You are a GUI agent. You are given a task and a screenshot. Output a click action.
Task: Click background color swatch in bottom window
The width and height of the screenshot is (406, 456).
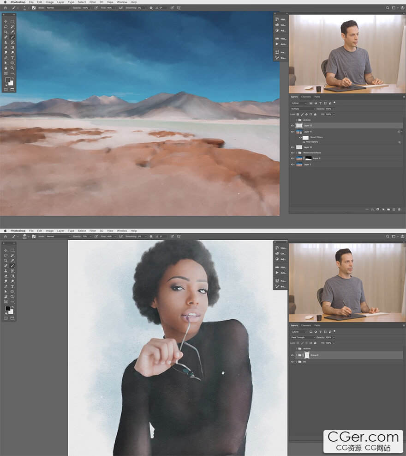[x=12, y=312]
